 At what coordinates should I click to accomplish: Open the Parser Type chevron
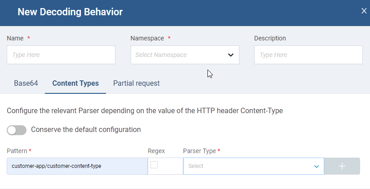click(x=316, y=166)
